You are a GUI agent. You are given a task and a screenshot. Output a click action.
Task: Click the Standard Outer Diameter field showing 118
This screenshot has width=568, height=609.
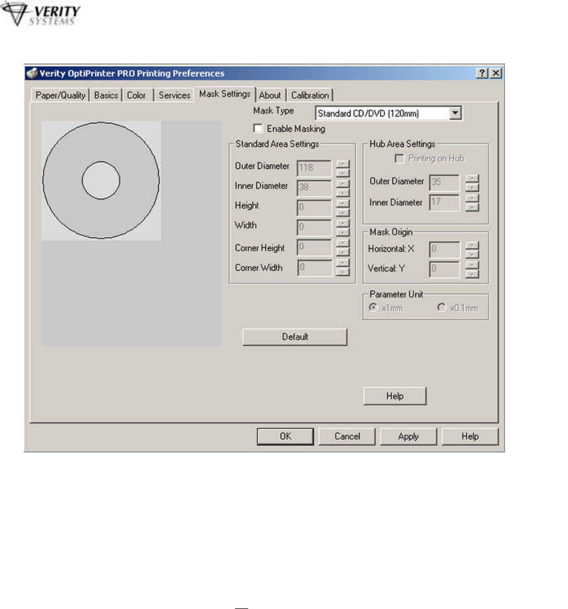(314, 169)
